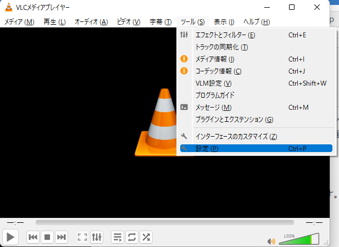The image size is (339, 247).
Task: Choose エフェクトとフィルター (E) menu entry
Action: tap(225, 35)
